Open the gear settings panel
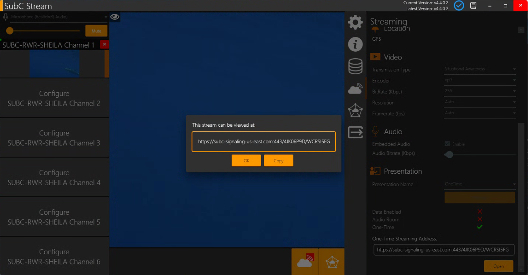 355,22
